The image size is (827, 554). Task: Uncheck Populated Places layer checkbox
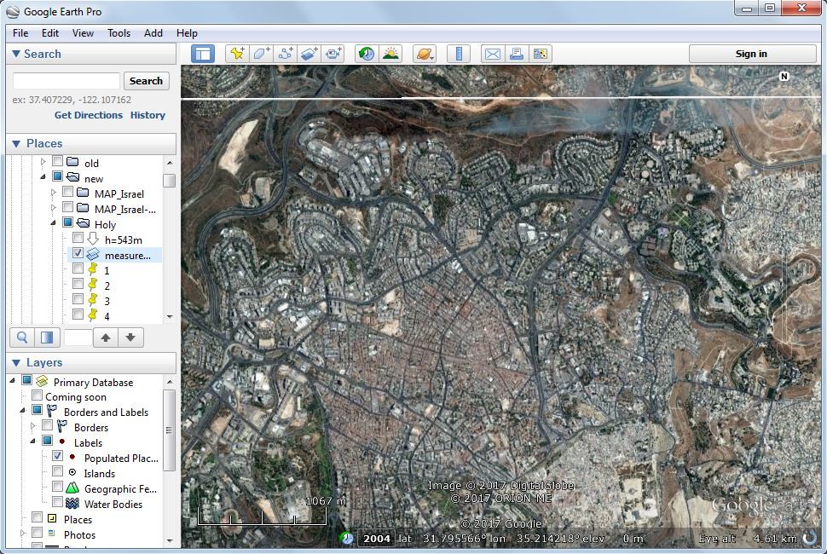click(57, 457)
